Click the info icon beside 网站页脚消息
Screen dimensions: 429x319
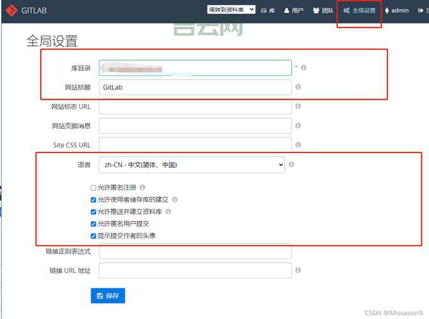(298, 126)
